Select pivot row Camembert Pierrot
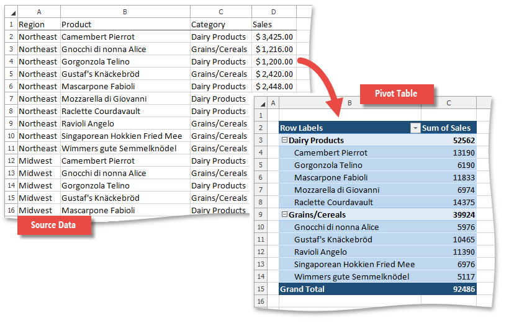 click(350, 152)
